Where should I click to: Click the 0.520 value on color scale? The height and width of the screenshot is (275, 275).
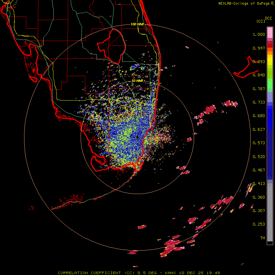[259, 157]
